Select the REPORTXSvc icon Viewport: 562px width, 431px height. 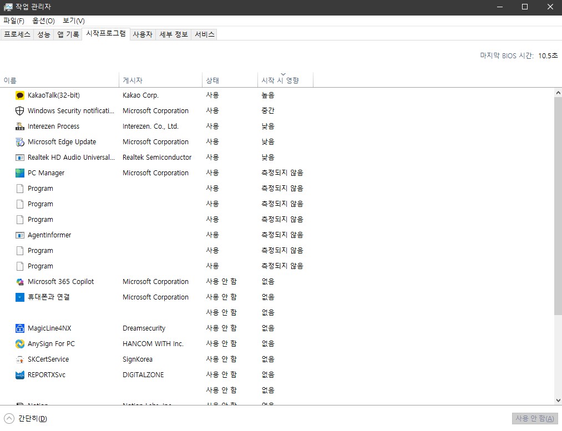pos(19,374)
